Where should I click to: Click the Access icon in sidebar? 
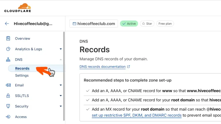click(8, 117)
